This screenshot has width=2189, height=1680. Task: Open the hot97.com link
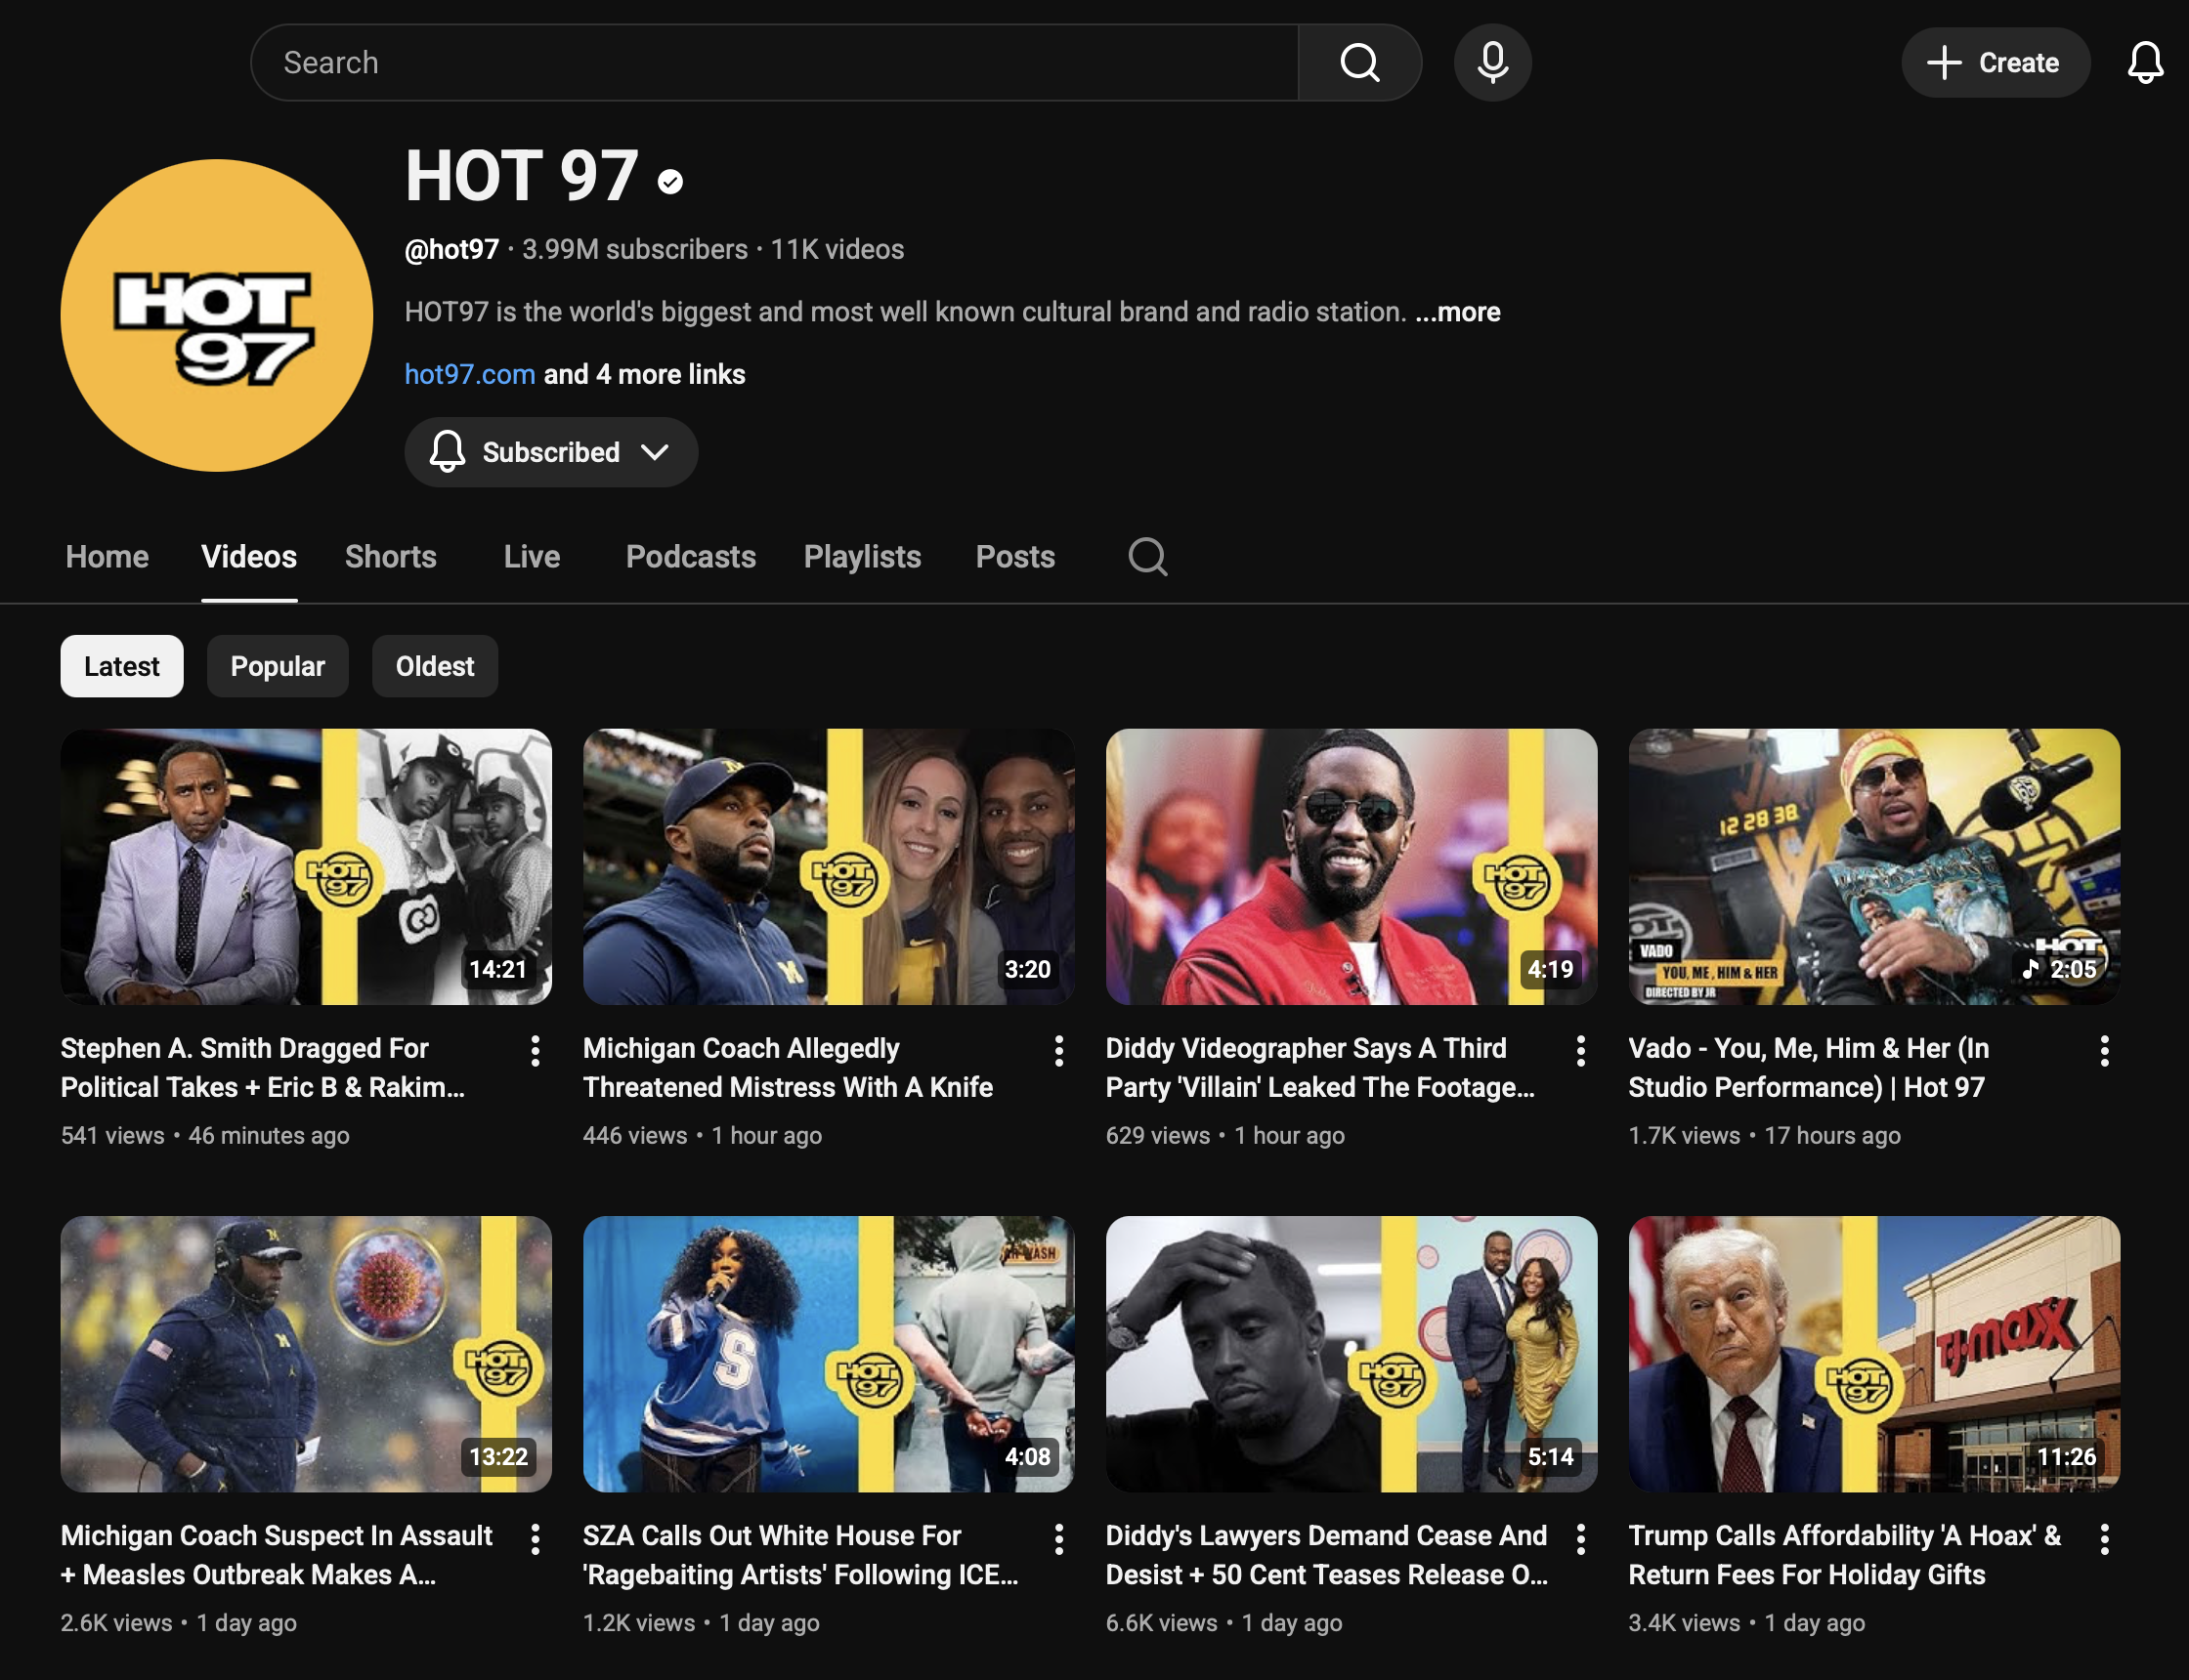(x=469, y=375)
